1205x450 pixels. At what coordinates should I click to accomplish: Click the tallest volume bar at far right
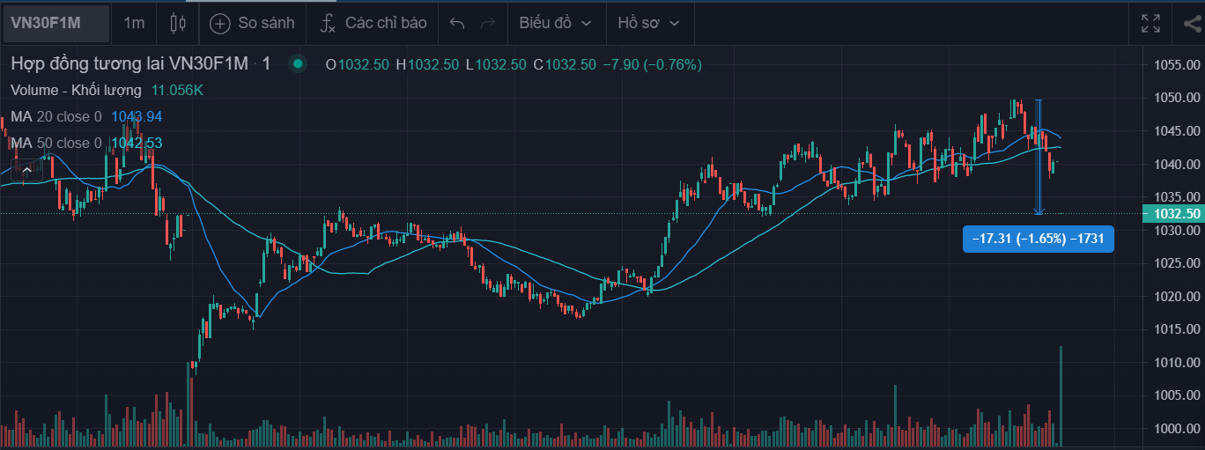1061,395
